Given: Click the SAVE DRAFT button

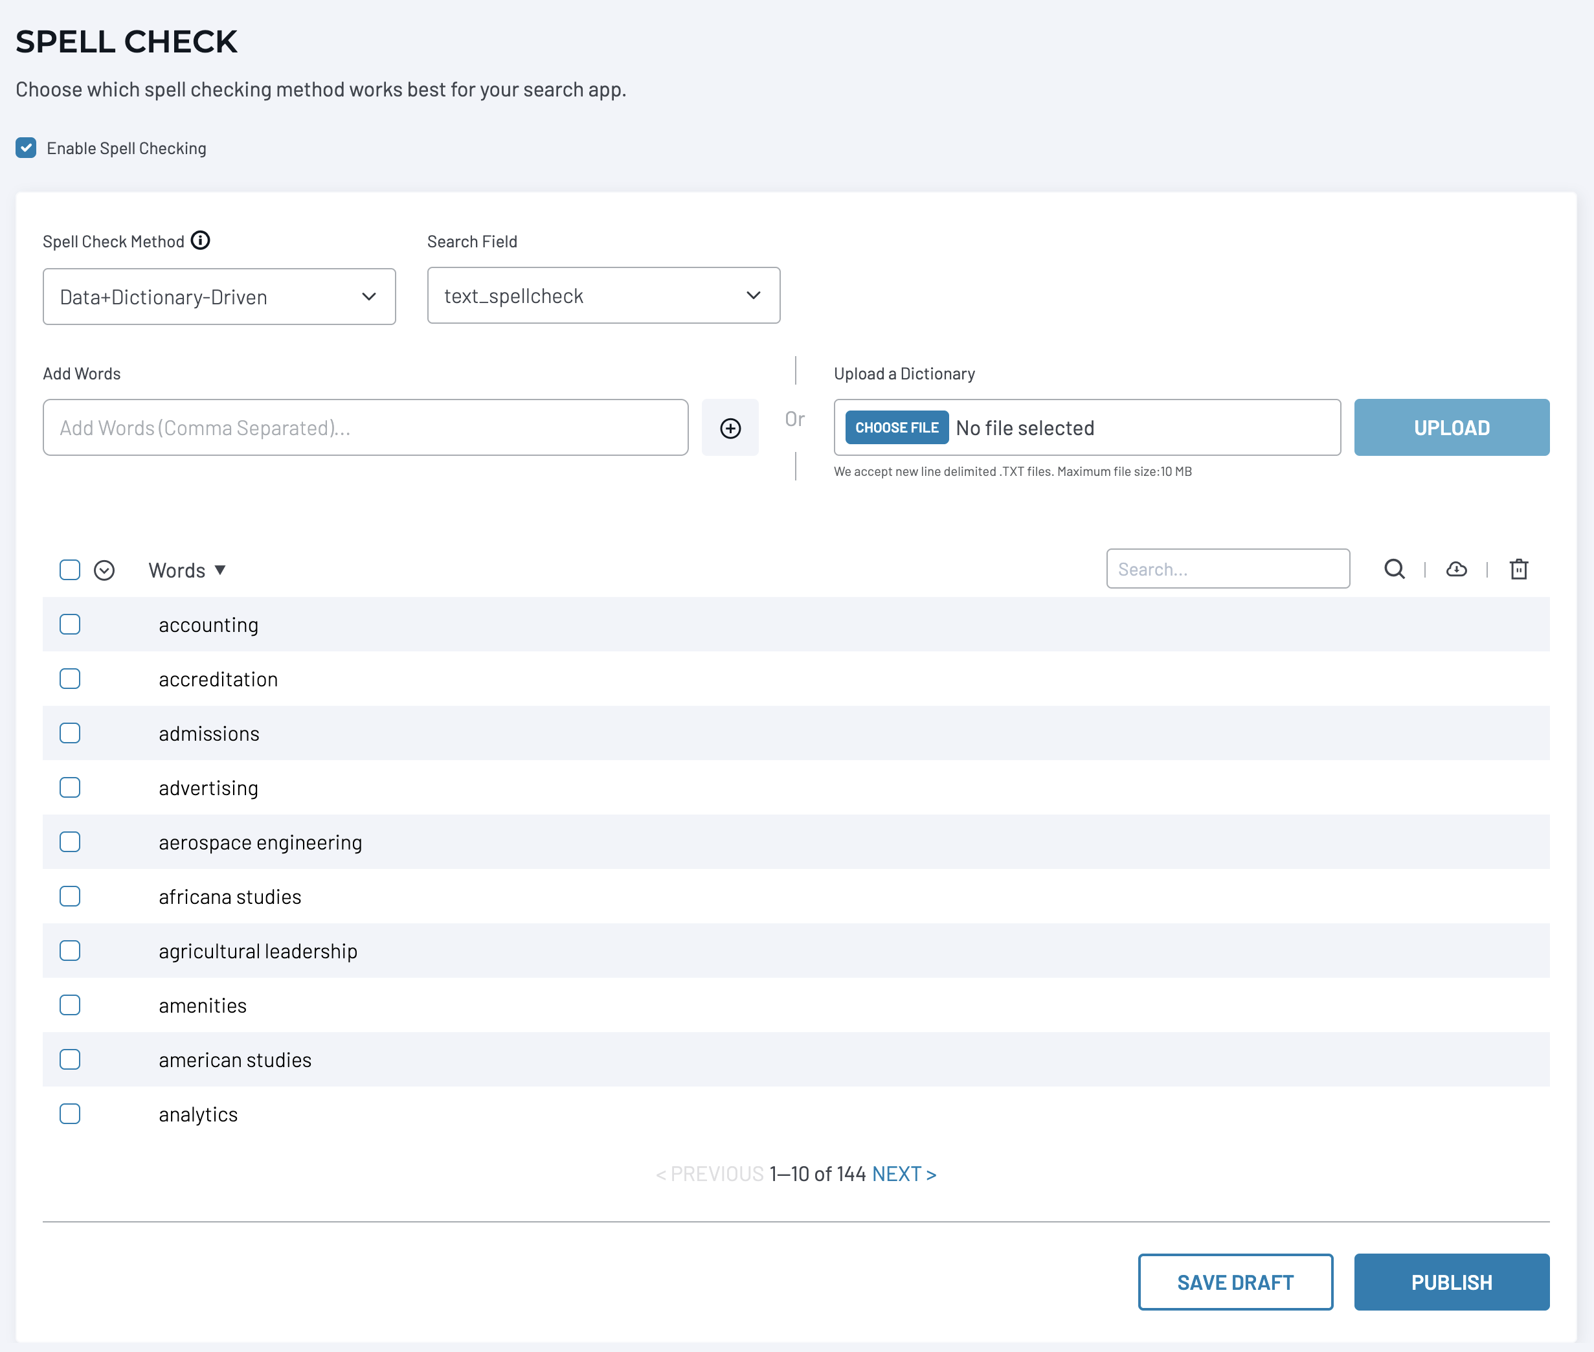Looking at the screenshot, I should 1235,1282.
